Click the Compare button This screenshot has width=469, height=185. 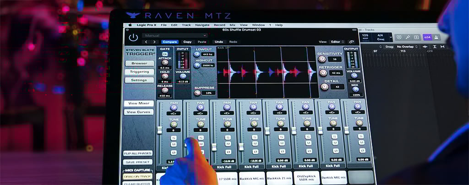[x=170, y=42]
